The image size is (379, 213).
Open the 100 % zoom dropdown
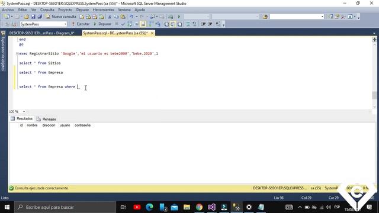coord(24,112)
